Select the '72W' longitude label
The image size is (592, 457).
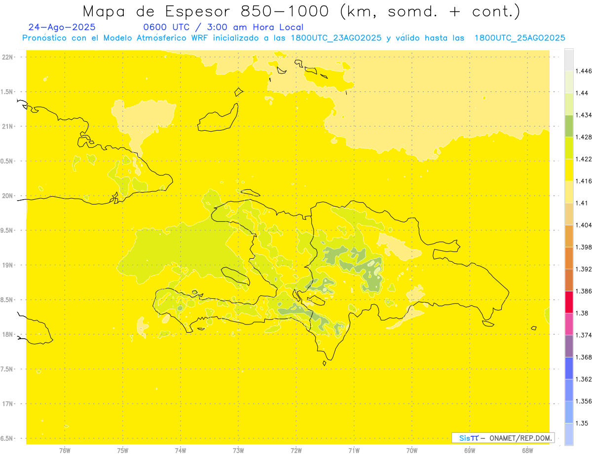296,450
